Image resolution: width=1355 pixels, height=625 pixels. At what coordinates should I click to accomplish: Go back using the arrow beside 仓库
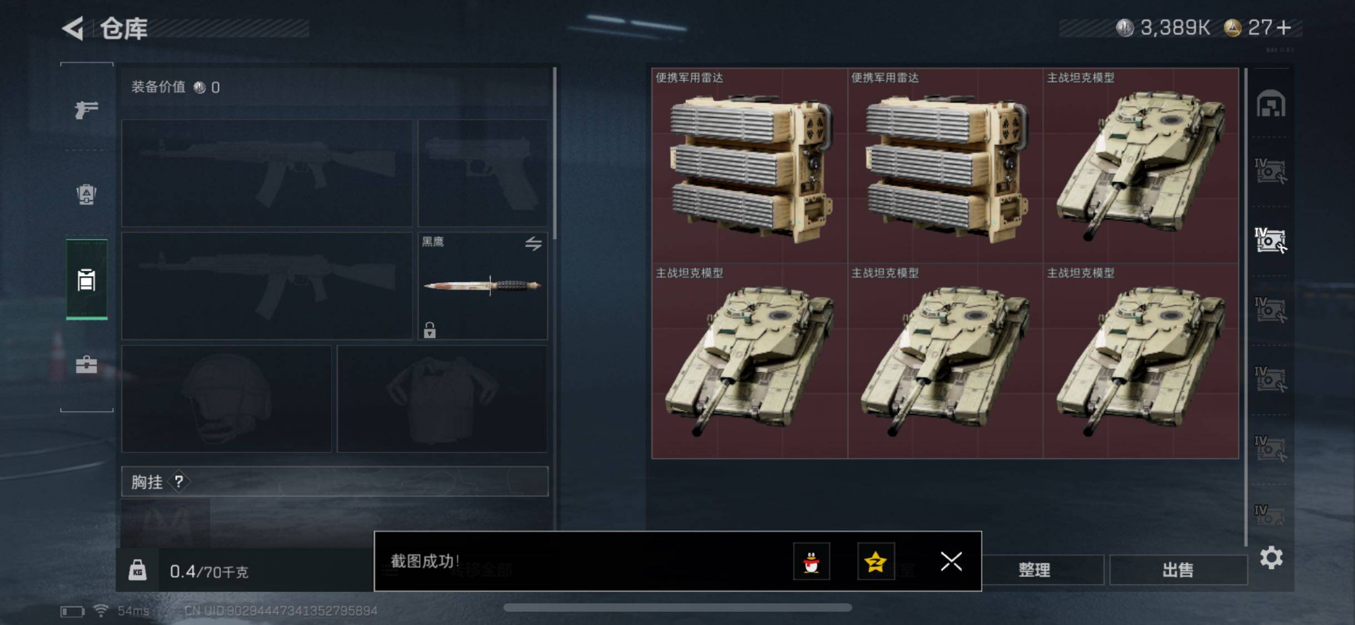73,28
